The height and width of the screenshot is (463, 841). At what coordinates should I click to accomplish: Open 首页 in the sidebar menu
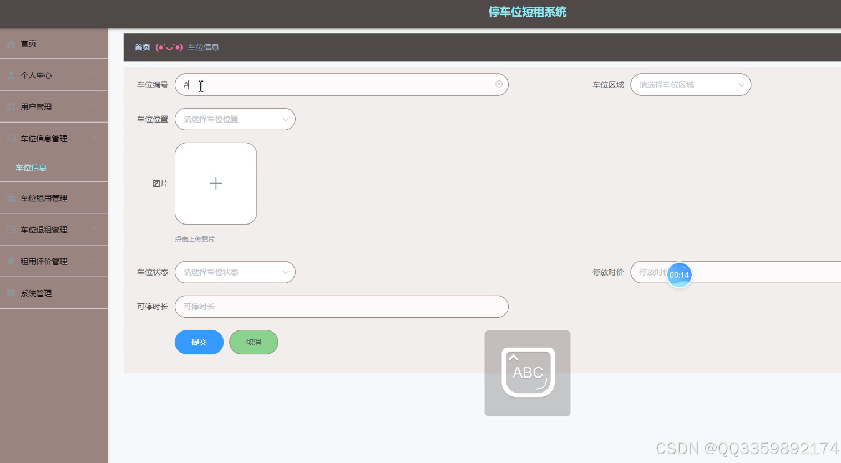(x=54, y=44)
